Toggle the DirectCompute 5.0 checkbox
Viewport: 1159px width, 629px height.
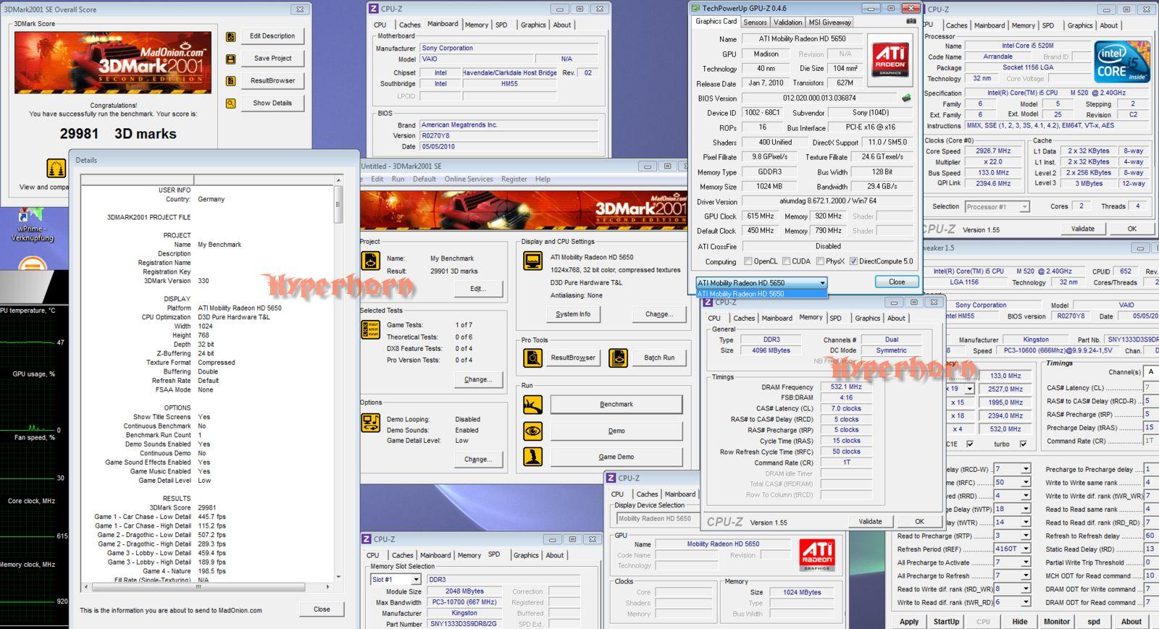(x=853, y=261)
